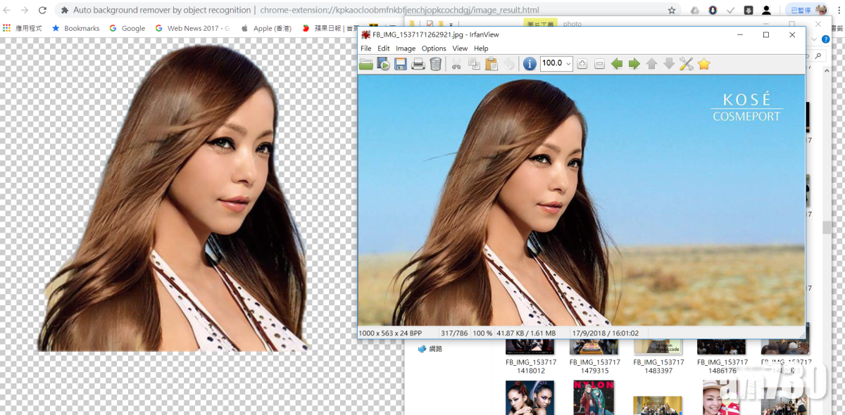
Task: Click the Print icon in IrfanView toolbar
Action: [418, 64]
